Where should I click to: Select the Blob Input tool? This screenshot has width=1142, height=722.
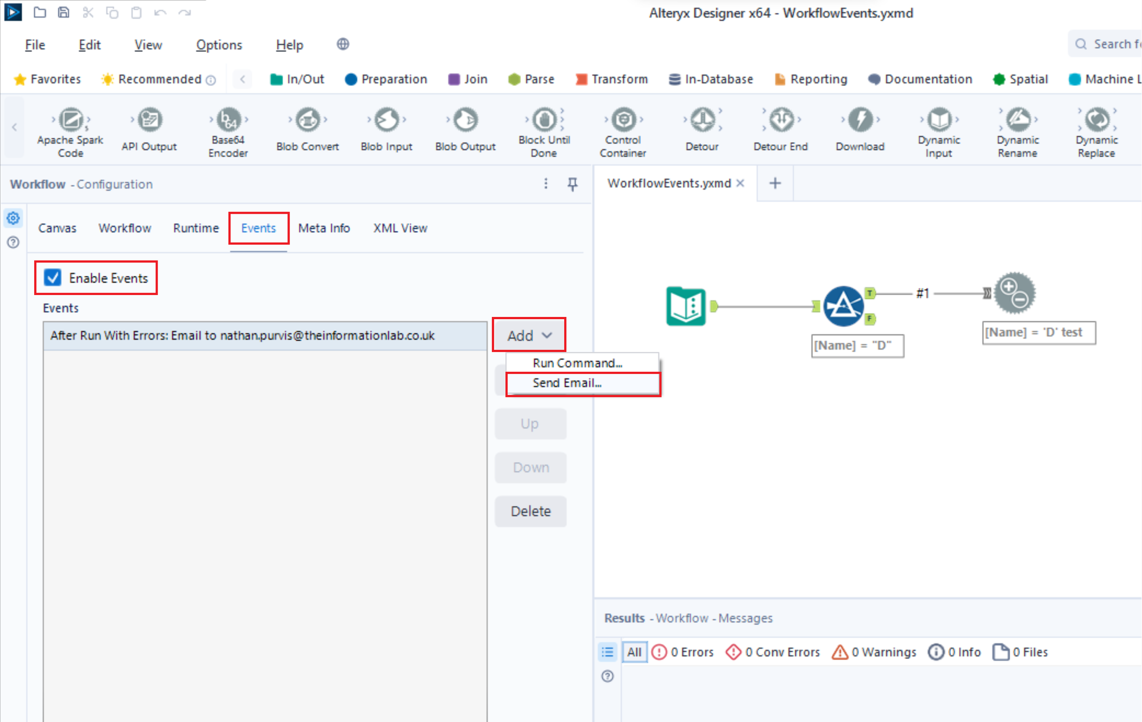(x=386, y=120)
